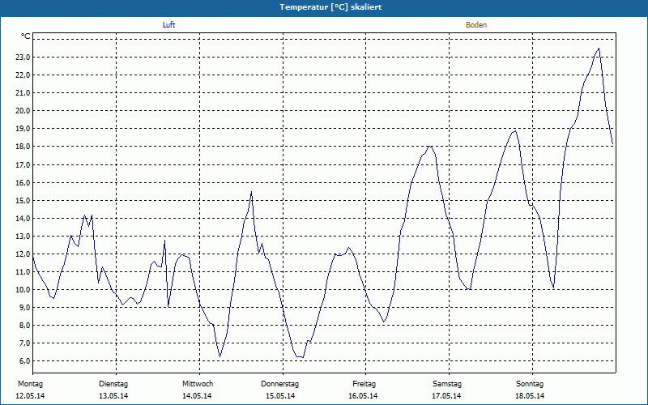Click the brown 'Boden' legend label
The image size is (648, 405).
[x=476, y=25]
